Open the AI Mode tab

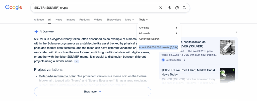(x=39, y=20)
